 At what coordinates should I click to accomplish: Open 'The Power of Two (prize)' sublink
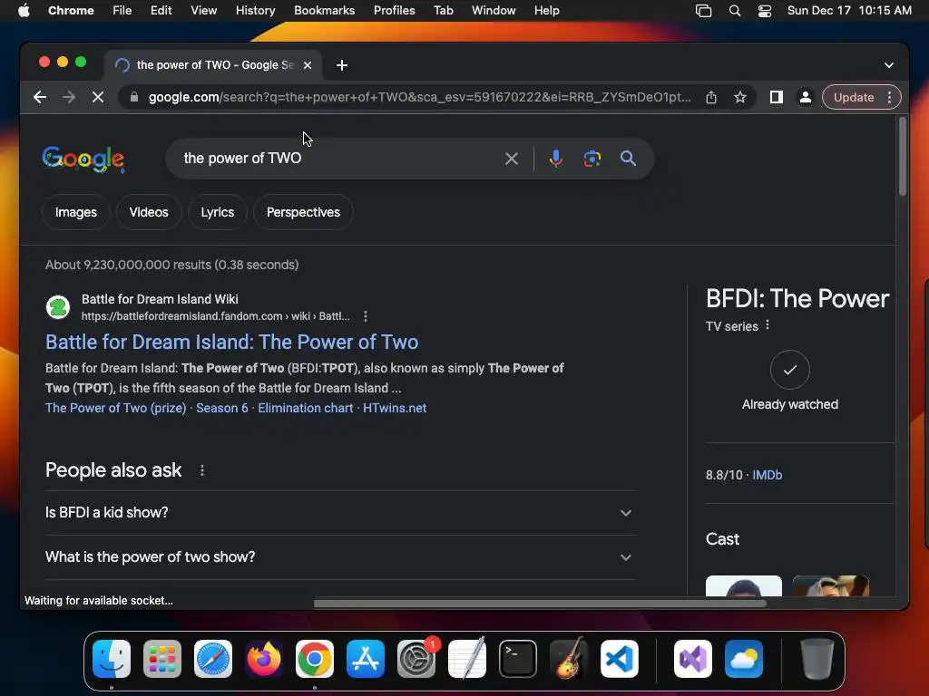pyautogui.click(x=115, y=408)
